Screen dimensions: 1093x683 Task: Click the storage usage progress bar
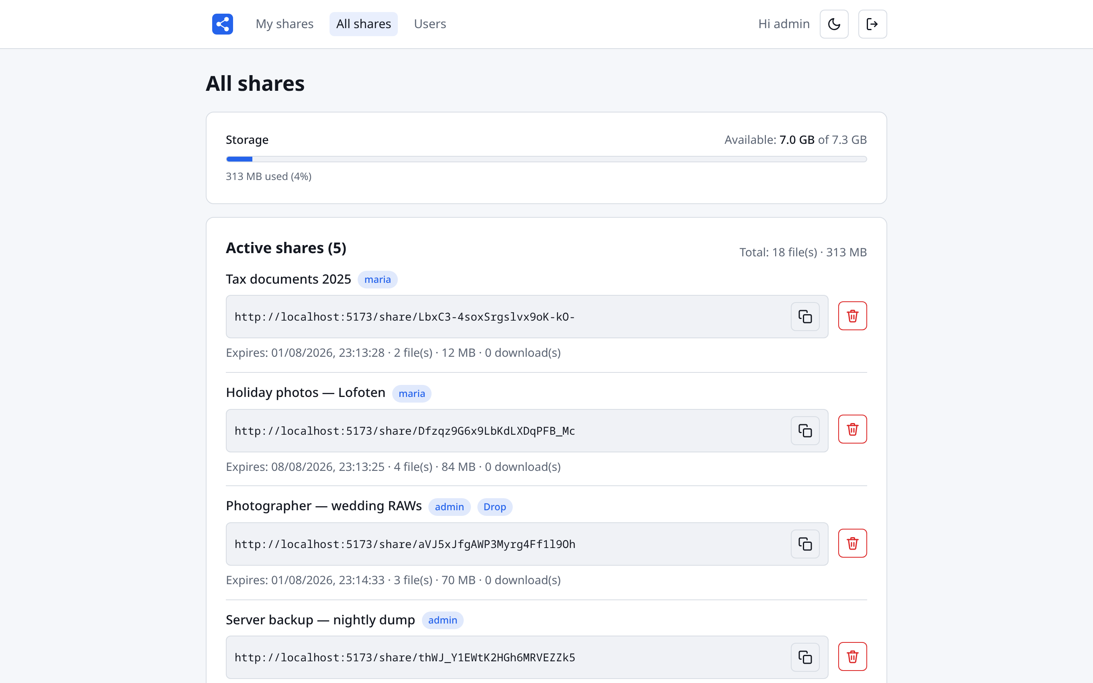click(x=546, y=159)
